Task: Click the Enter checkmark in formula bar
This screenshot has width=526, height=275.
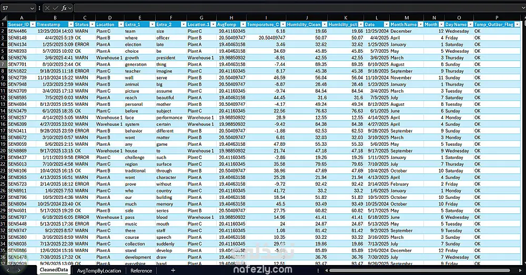Action: pyautogui.click(x=55, y=8)
